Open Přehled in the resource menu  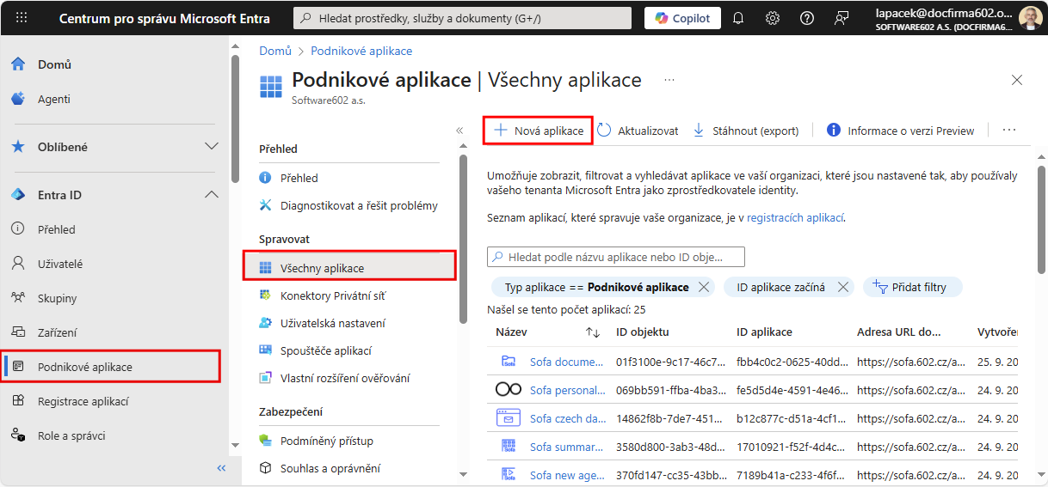point(299,178)
